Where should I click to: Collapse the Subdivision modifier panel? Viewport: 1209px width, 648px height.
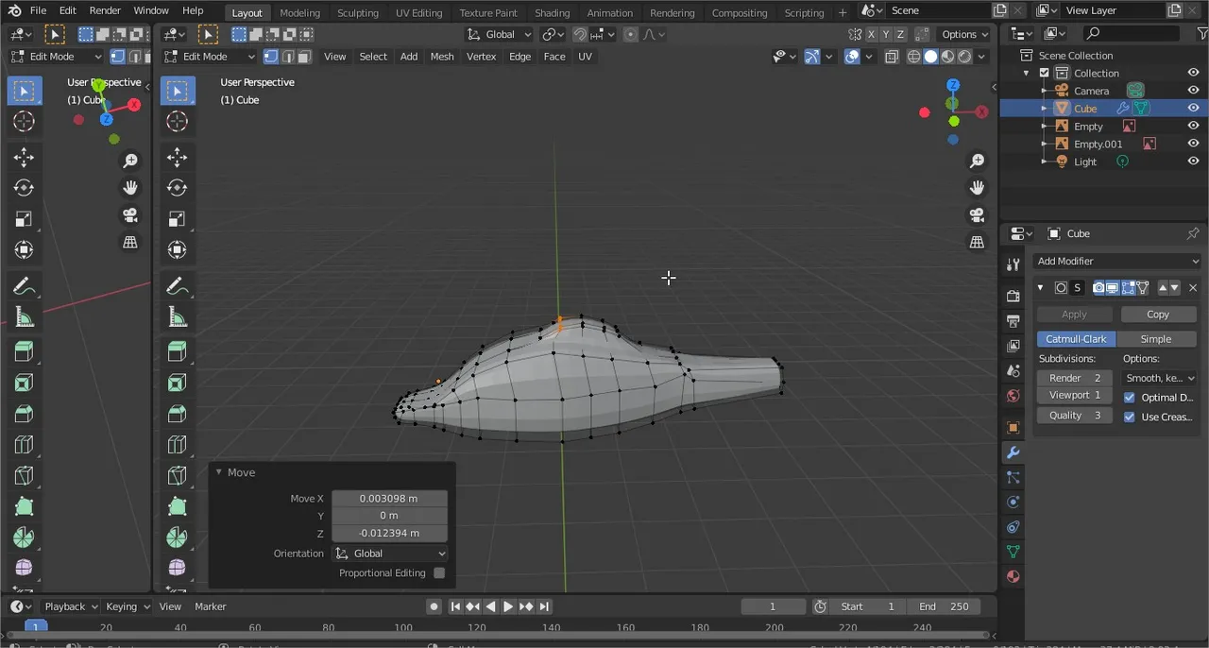(x=1041, y=287)
